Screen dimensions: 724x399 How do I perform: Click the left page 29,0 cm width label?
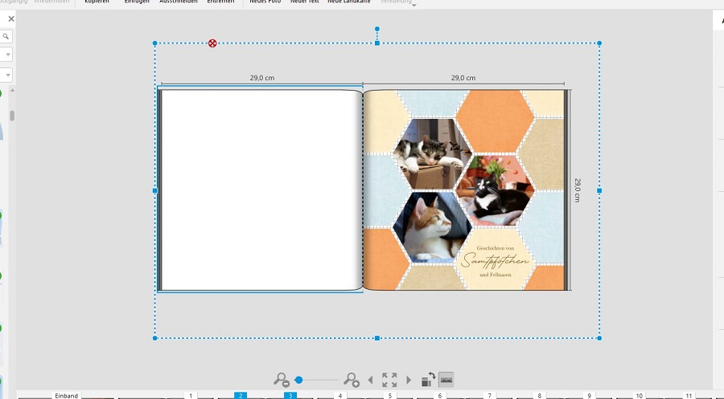[x=262, y=78]
